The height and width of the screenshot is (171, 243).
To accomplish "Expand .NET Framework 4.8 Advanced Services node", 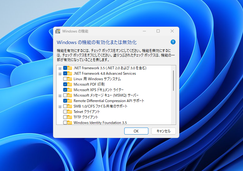I will click(x=60, y=74).
